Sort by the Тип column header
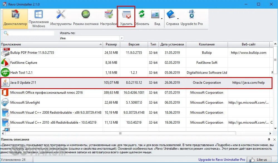Viewport: 278px width, 163px height. 153,44
